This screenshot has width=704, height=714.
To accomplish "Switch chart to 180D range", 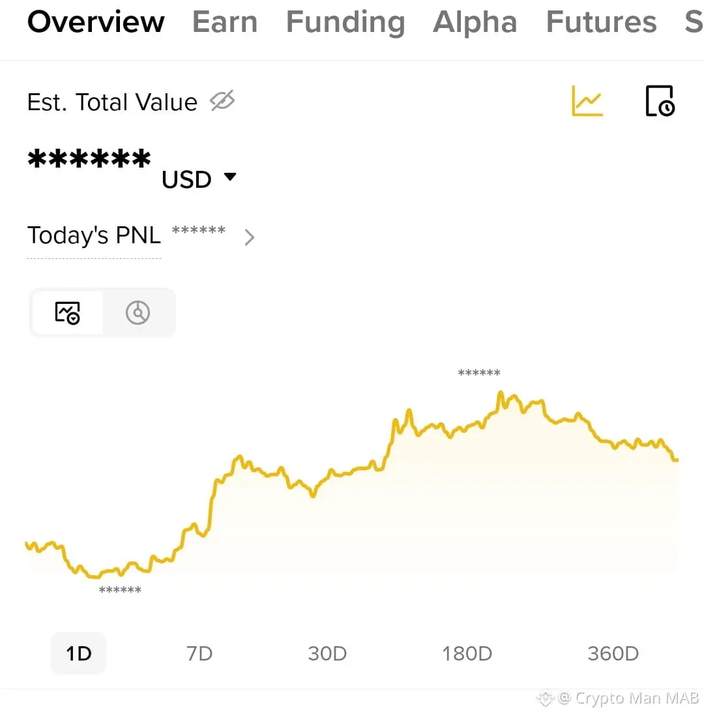I will pyautogui.click(x=467, y=653).
